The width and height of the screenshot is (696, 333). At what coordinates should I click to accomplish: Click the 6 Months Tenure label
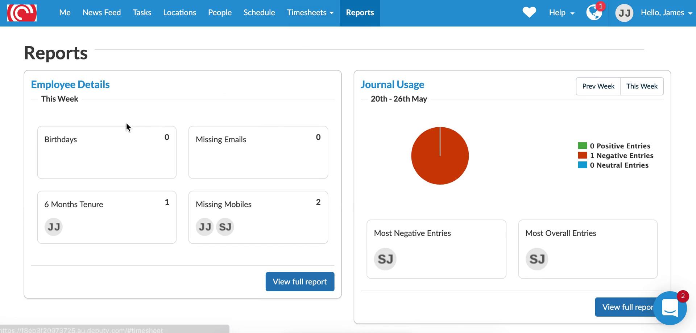(74, 204)
